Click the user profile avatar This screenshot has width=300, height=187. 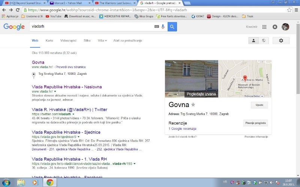[x=285, y=27]
